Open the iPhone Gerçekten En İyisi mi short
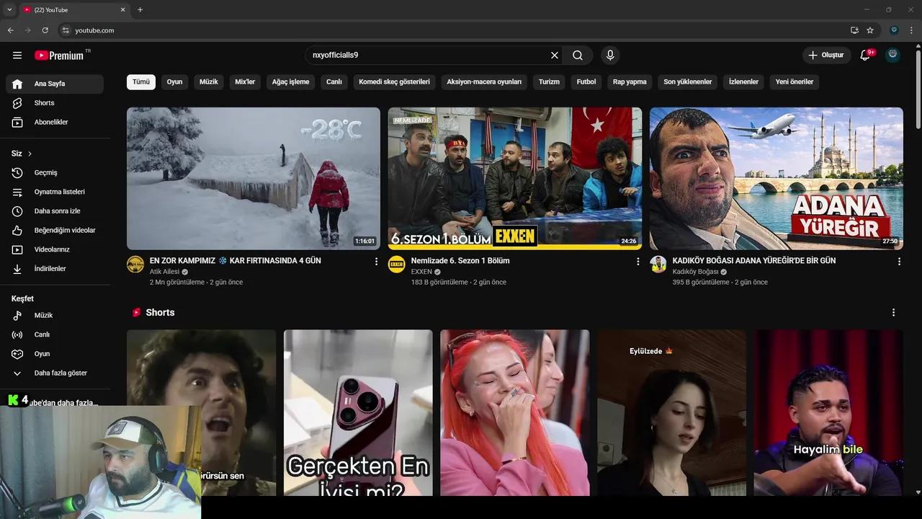This screenshot has height=519, width=922. pos(358,413)
